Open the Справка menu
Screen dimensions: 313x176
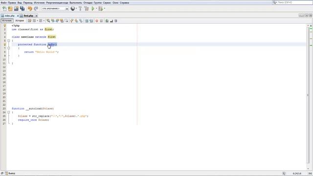[124, 3]
